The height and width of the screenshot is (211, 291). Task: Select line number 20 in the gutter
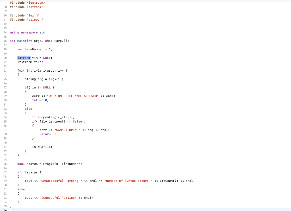[x=5, y=58]
